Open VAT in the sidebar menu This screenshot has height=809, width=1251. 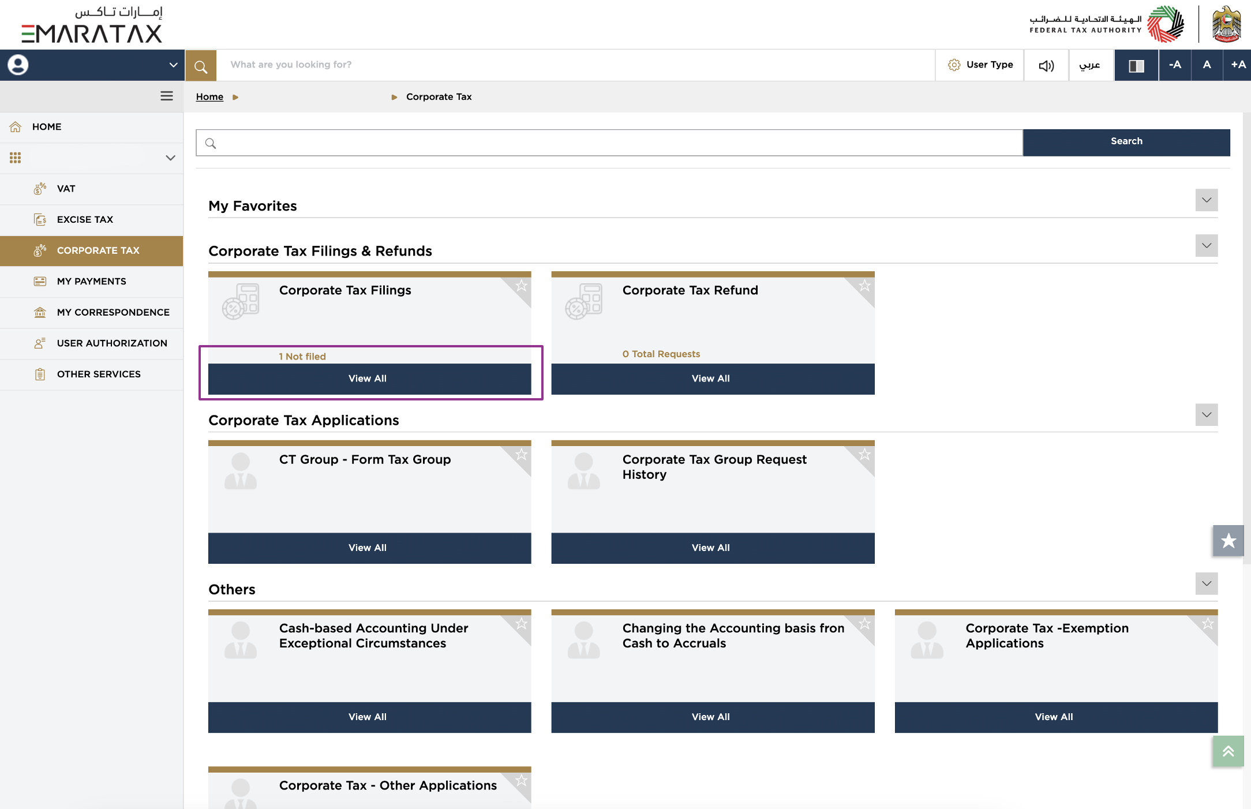[x=66, y=189]
